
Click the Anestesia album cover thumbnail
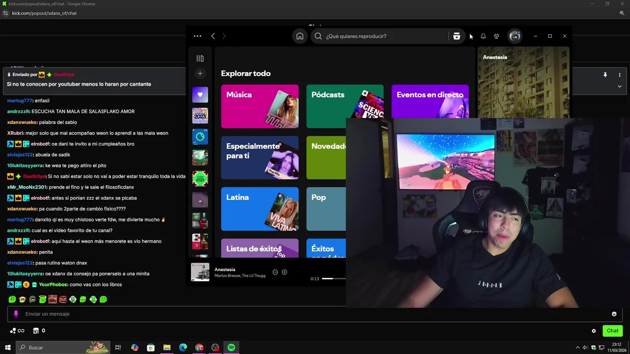(x=200, y=272)
